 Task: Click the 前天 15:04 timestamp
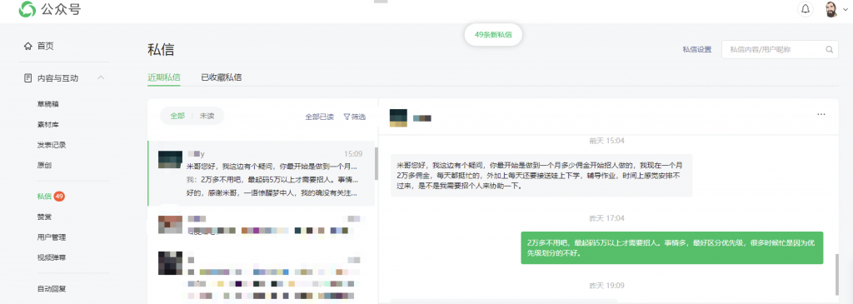pos(606,141)
